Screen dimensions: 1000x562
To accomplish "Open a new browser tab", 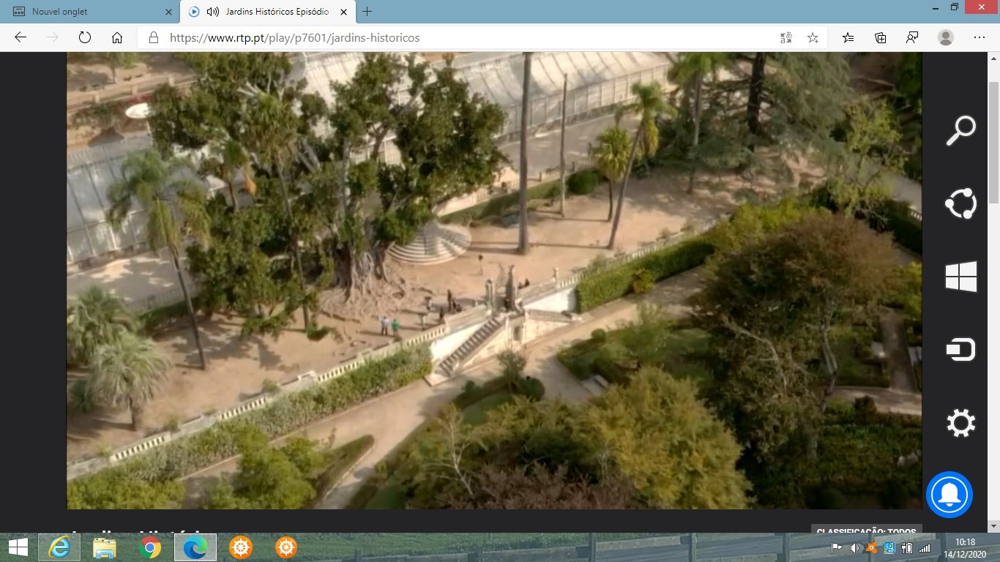I will pos(367,12).
